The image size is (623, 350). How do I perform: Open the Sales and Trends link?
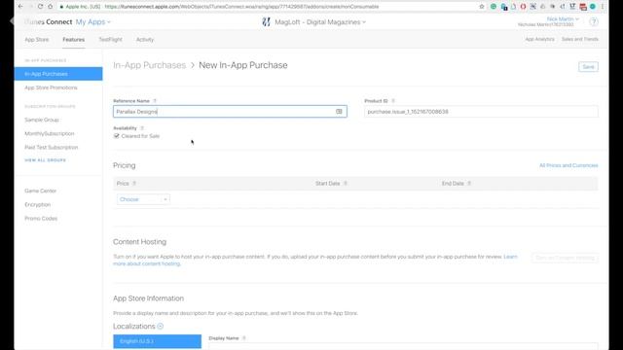(580, 39)
